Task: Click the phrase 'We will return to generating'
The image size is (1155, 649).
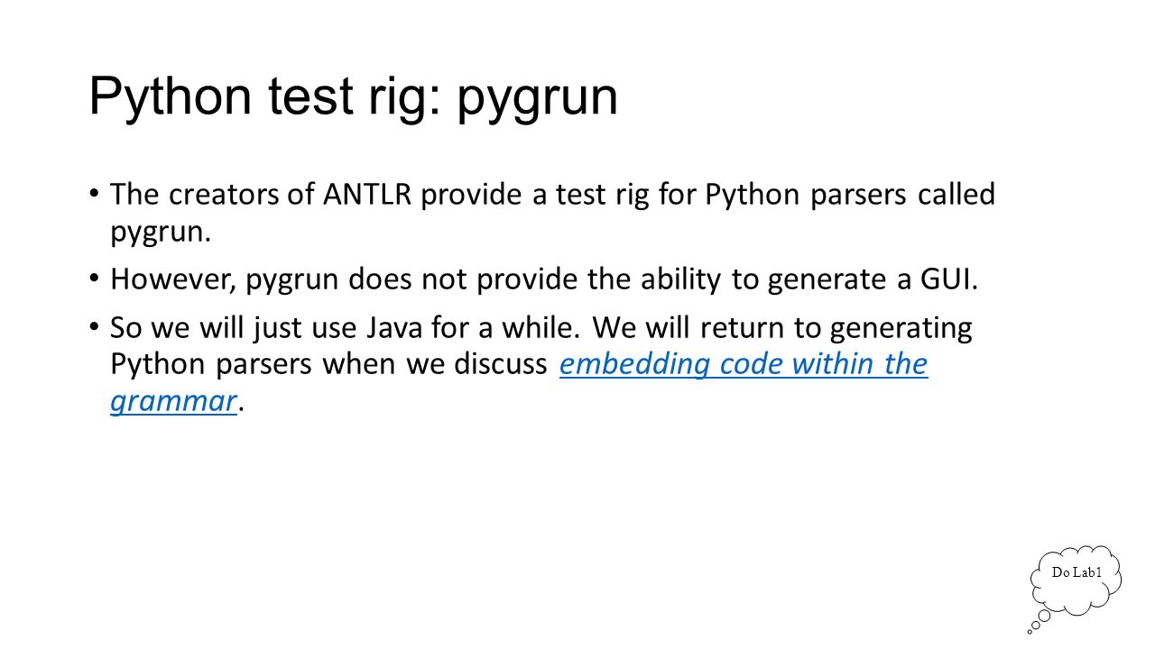Action: pyautogui.click(x=782, y=329)
